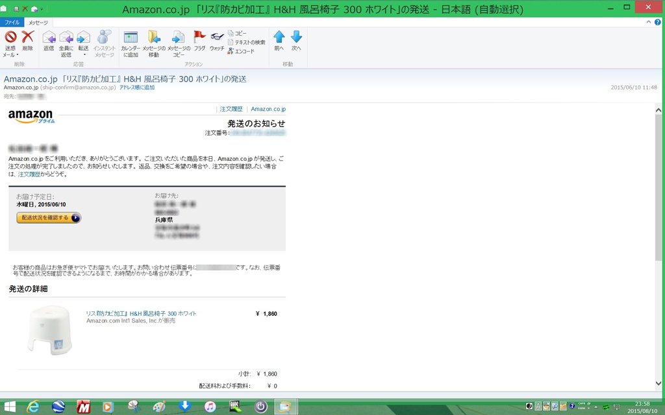Click the Amazon プライム logo

tap(32, 116)
